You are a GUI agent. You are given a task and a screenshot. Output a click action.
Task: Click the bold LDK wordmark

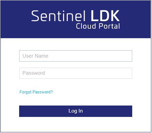pos(105,16)
